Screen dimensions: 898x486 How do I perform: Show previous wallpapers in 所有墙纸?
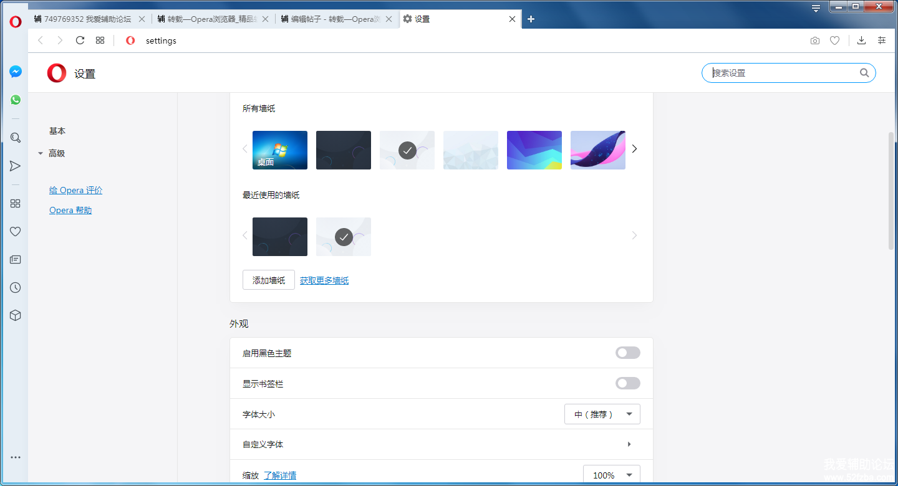point(244,149)
